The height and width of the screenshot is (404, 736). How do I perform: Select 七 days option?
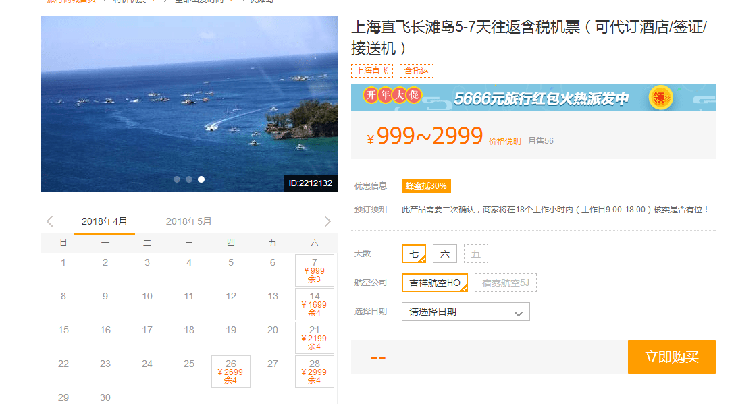pos(414,254)
